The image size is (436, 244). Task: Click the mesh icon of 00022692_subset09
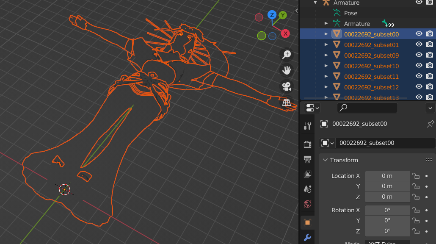pos(337,55)
